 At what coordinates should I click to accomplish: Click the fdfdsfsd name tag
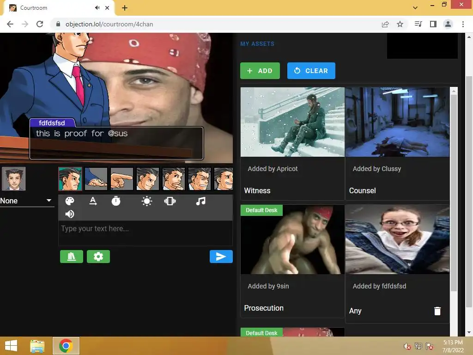52,123
